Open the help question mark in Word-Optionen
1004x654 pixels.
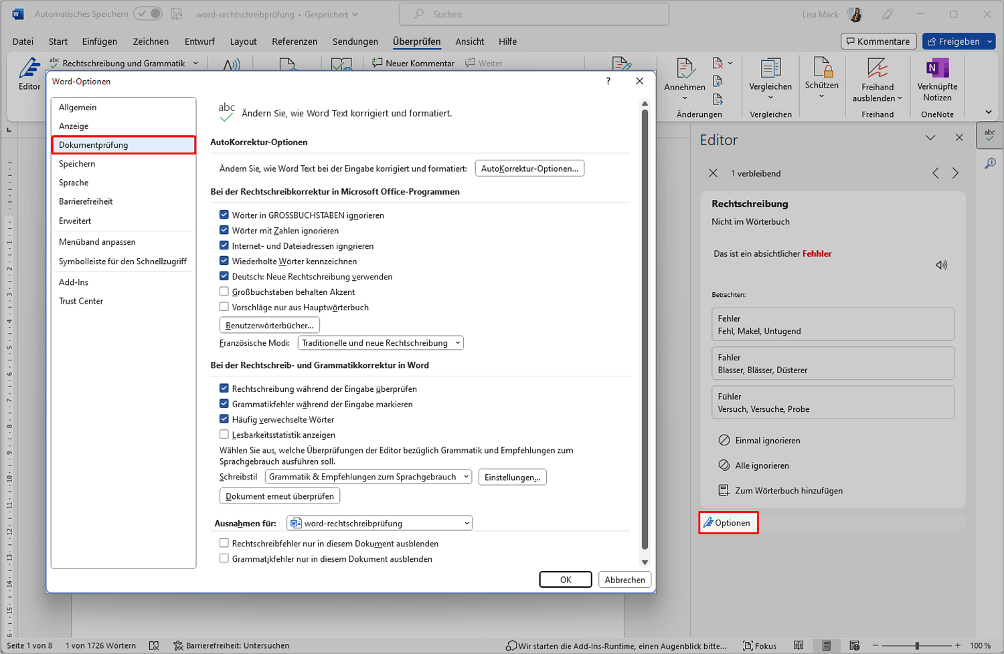[x=608, y=81]
